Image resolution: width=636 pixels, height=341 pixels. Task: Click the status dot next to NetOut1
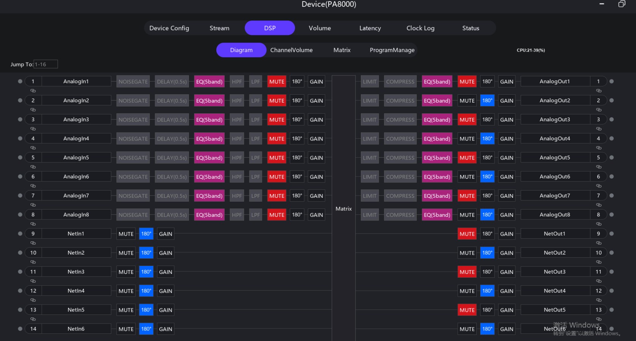pyautogui.click(x=612, y=234)
